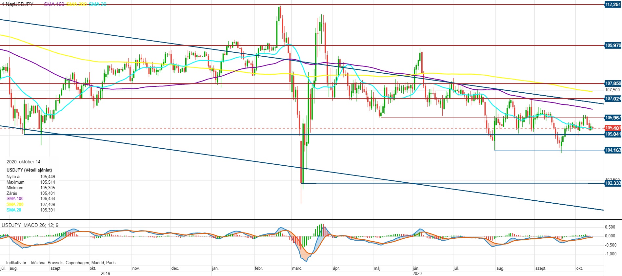
Task: Click the 'febr.' month on time axis
Action: coord(259,268)
